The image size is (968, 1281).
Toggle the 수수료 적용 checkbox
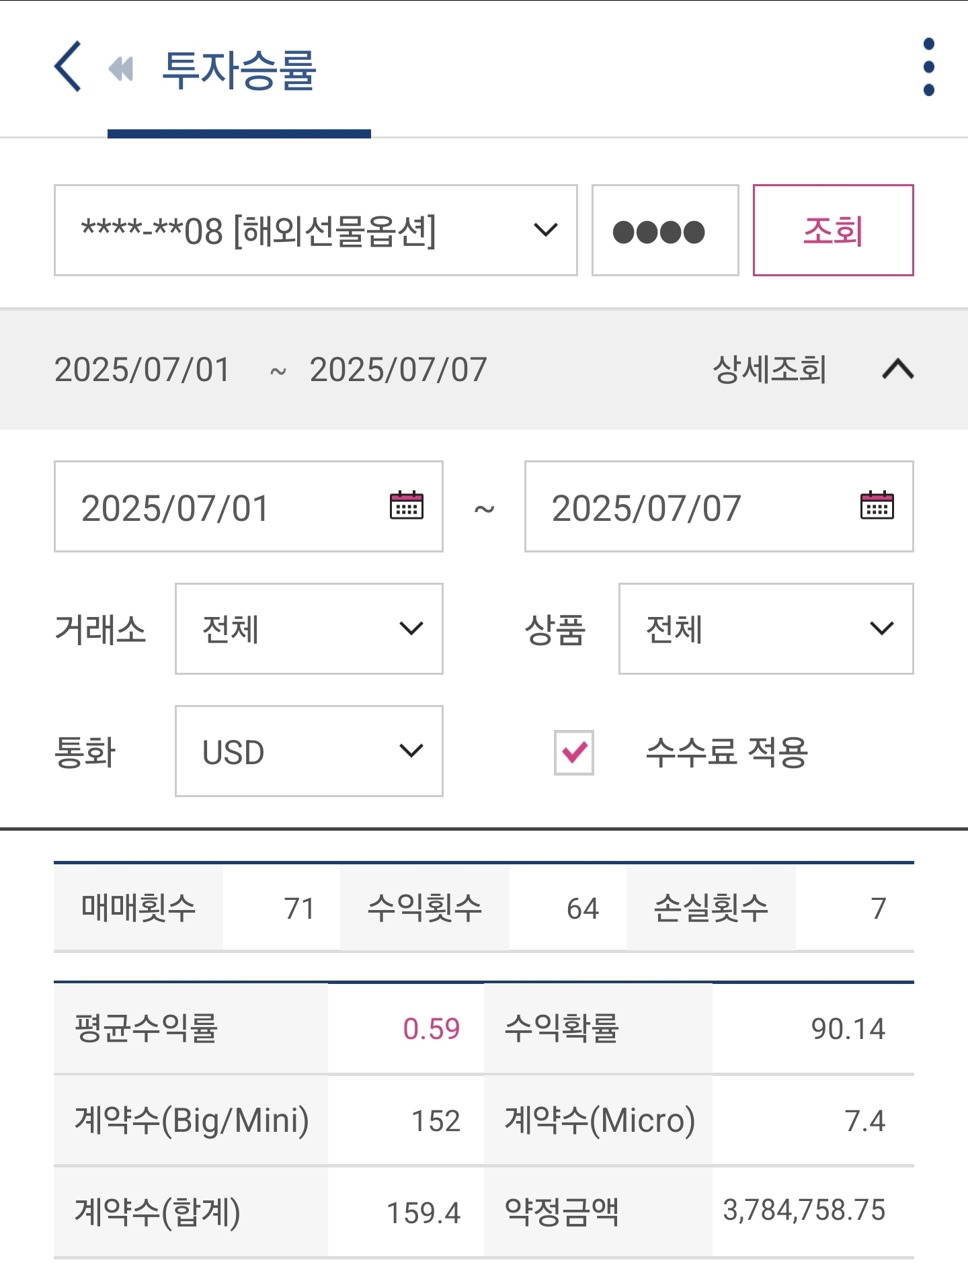574,752
